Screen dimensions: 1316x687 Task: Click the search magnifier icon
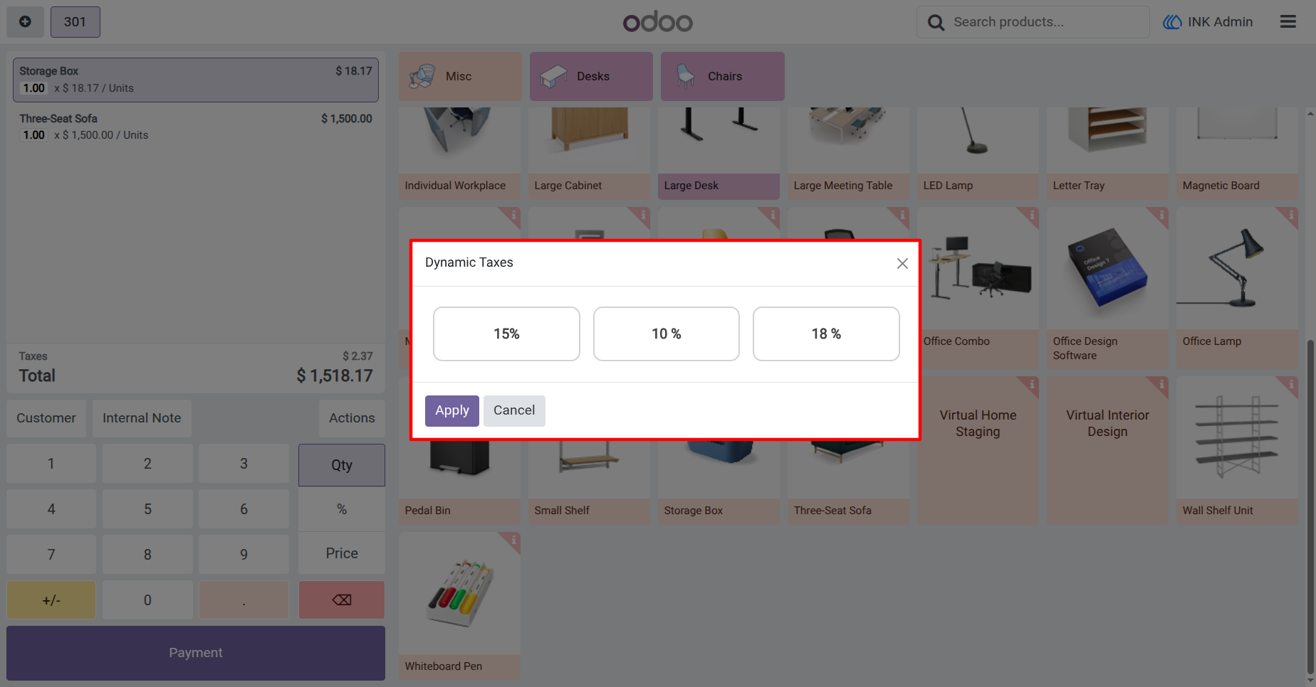tap(936, 23)
